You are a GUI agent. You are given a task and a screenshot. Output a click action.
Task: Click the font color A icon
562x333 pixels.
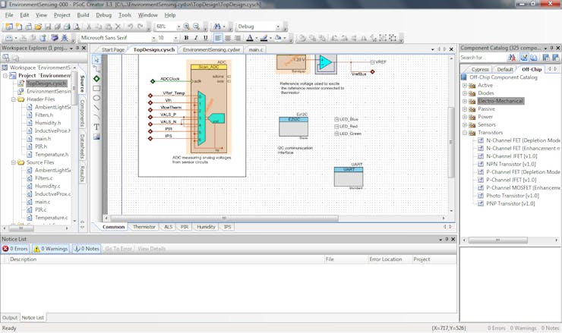click(250, 38)
